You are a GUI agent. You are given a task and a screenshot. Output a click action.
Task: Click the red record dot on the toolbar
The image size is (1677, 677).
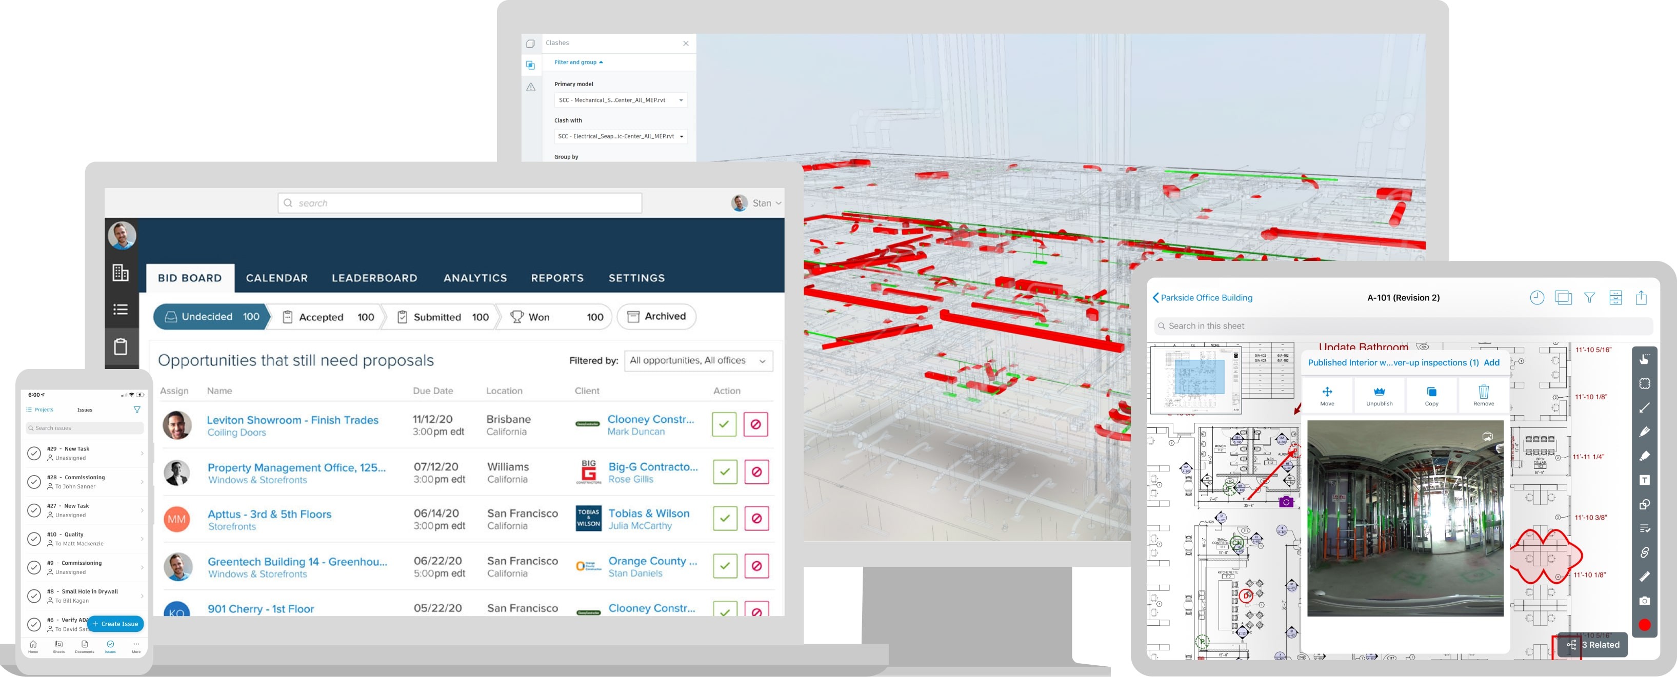pos(1645,625)
